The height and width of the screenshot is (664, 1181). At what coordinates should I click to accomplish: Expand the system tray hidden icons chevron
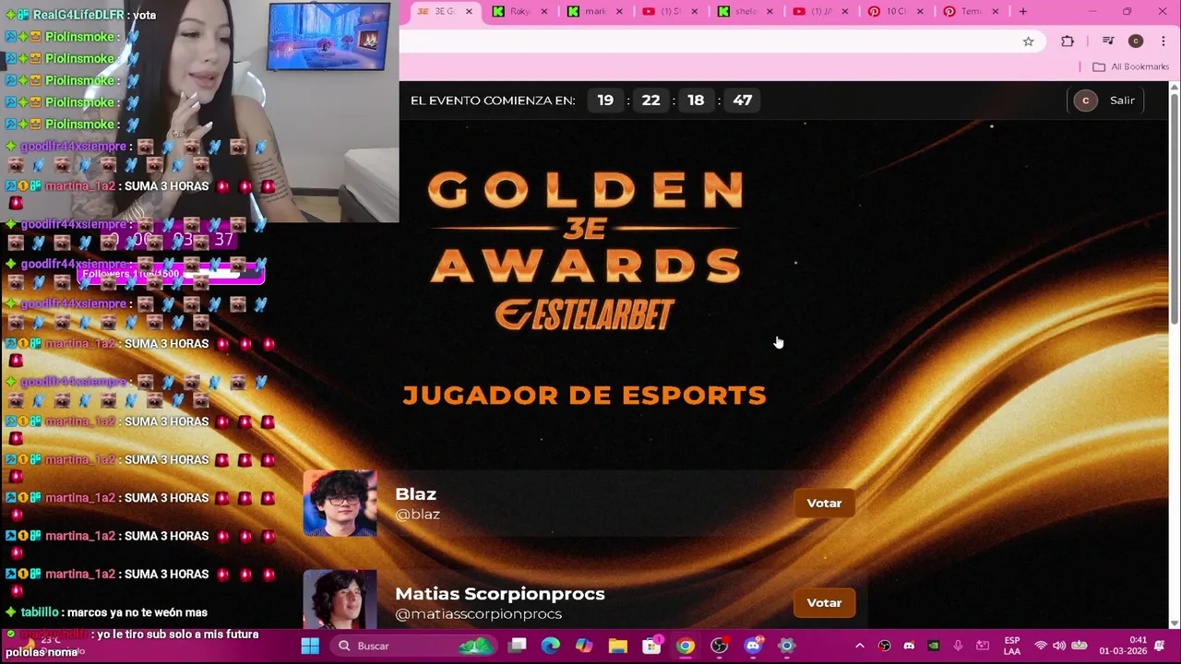click(x=860, y=646)
